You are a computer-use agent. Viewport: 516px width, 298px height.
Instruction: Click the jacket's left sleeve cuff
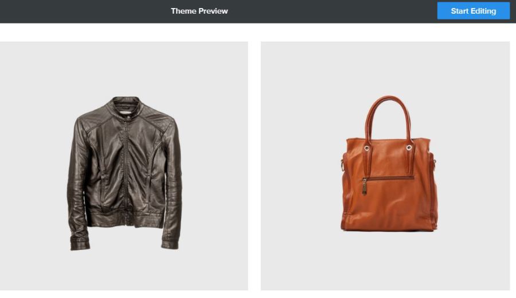80,245
